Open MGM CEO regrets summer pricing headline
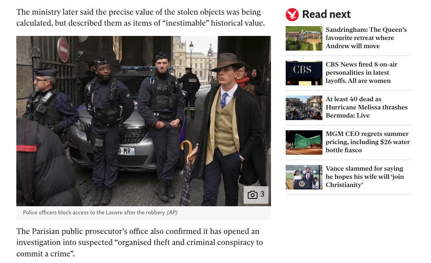Image resolution: width=431 pixels, height=263 pixels. (x=368, y=142)
